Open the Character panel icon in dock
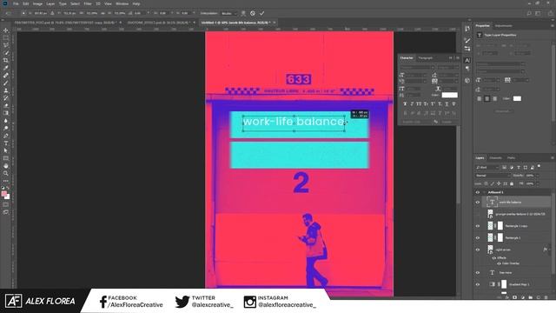The image size is (556, 313). point(467,60)
